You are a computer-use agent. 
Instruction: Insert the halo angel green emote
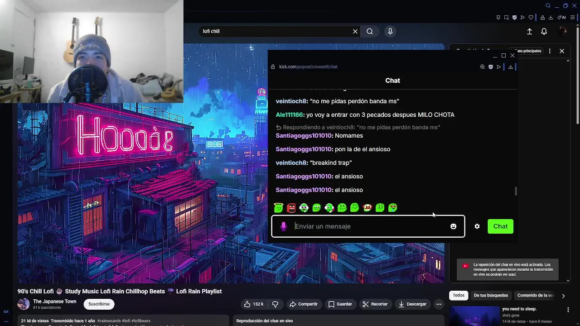click(x=279, y=207)
